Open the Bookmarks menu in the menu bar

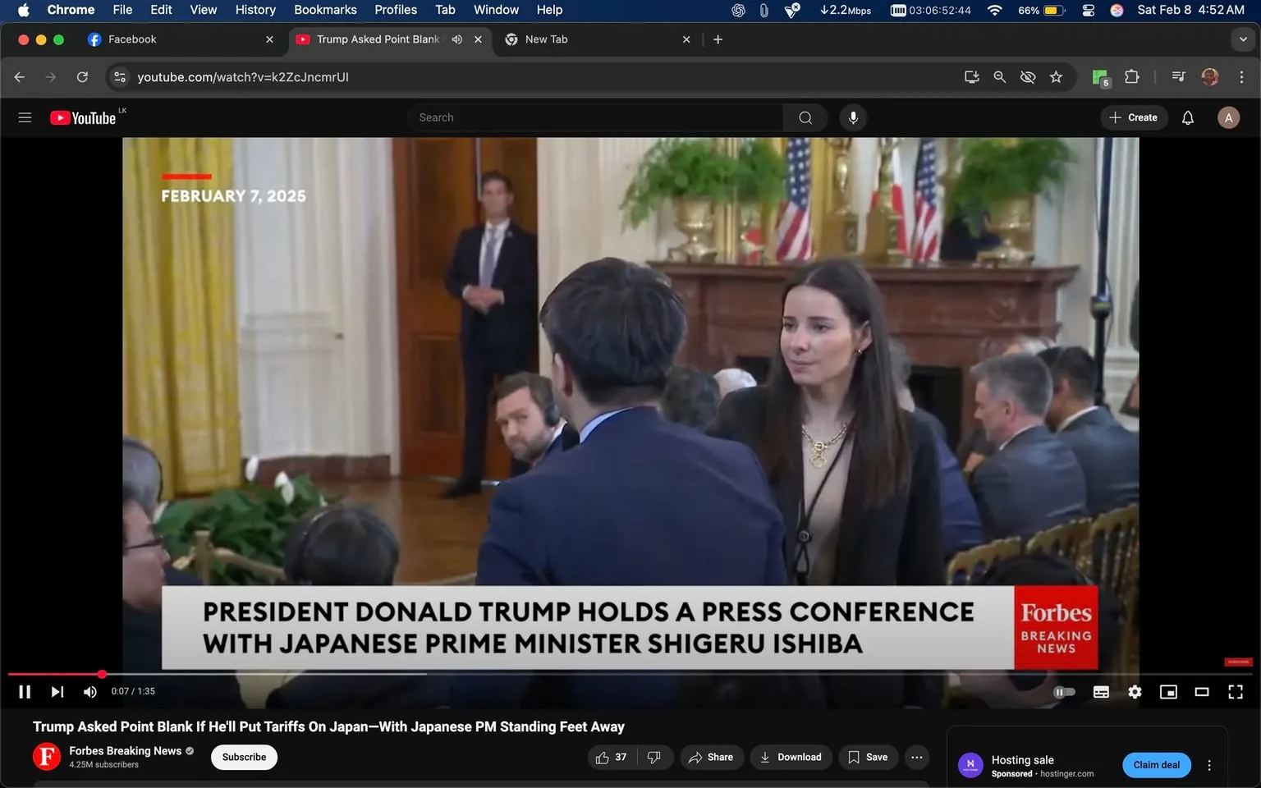[x=325, y=9]
